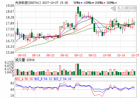Click the timestamp 2017-10-27 15:00
This screenshot has width=139, height=98.
pyautogui.click(x=55, y=3)
